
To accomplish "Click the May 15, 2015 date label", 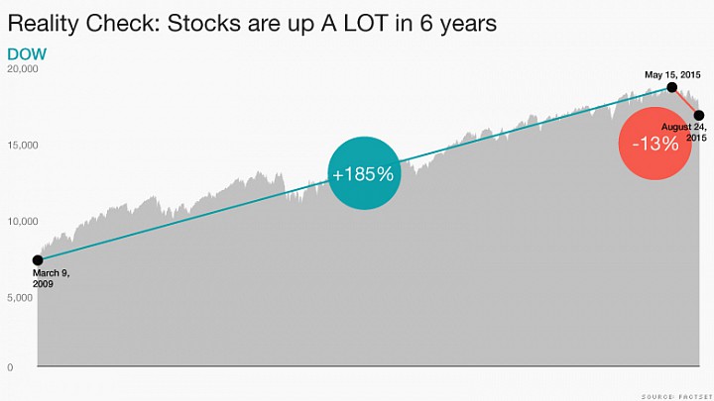I will tap(672, 75).
